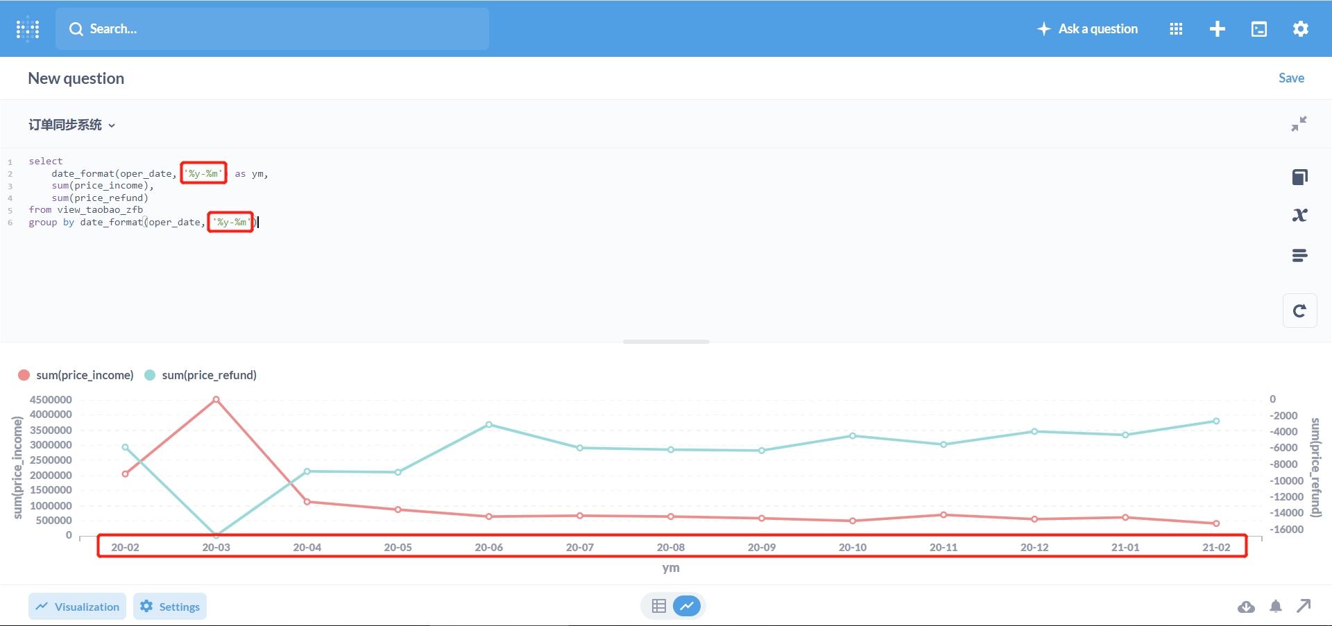The width and height of the screenshot is (1332, 626).
Task: Enable the line chart visualization view
Action: [x=687, y=605]
